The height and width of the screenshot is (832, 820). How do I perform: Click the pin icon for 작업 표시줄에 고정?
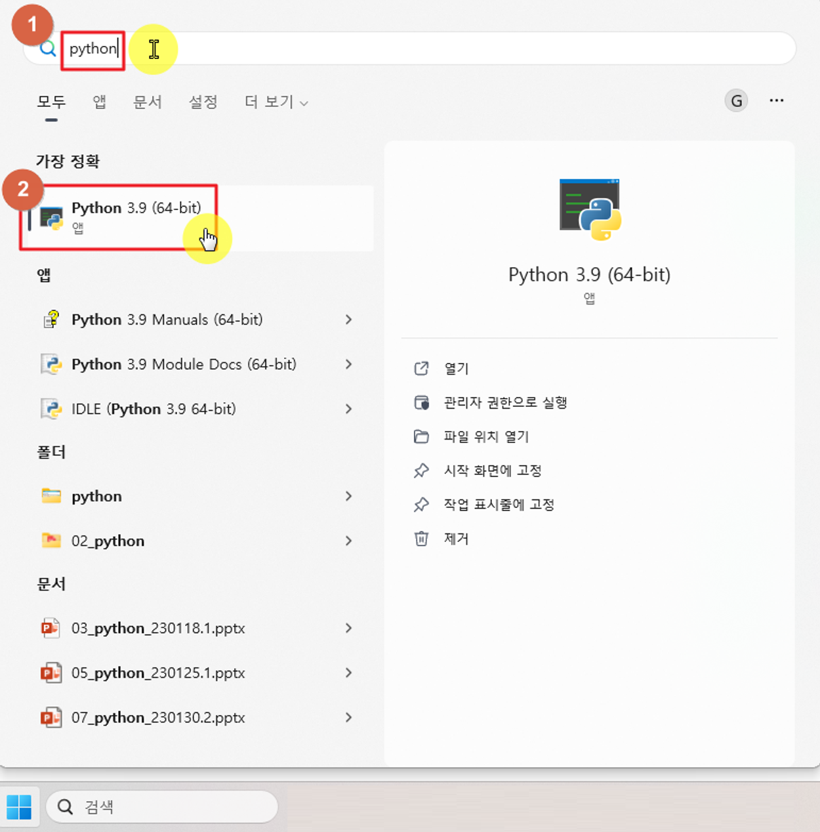tap(421, 505)
